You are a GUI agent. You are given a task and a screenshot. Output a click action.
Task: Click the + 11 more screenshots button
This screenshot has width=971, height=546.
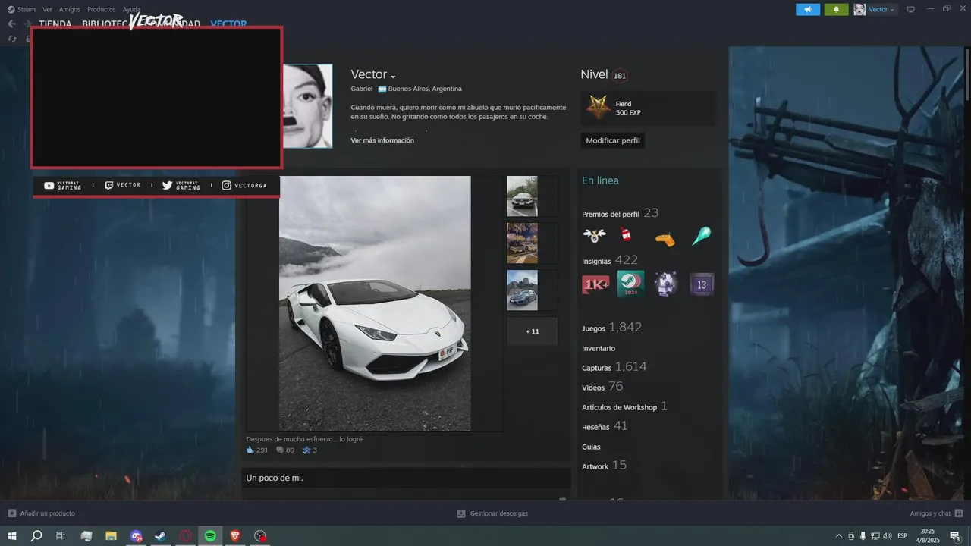533,331
